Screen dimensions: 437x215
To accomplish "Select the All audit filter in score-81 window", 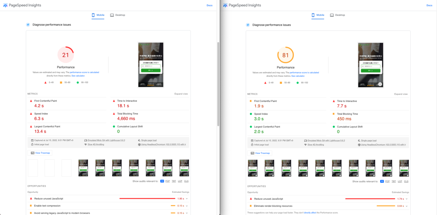I will tap(382, 181).
